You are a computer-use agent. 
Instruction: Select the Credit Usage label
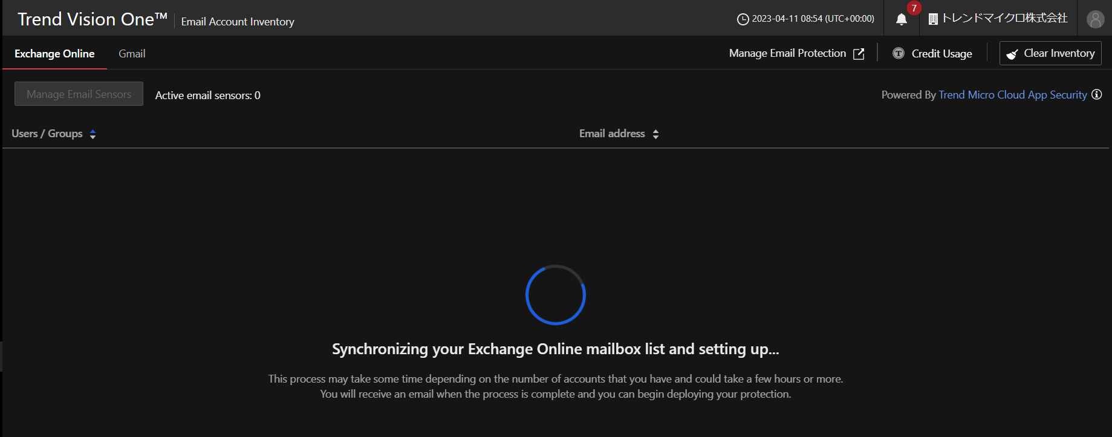[x=941, y=54]
